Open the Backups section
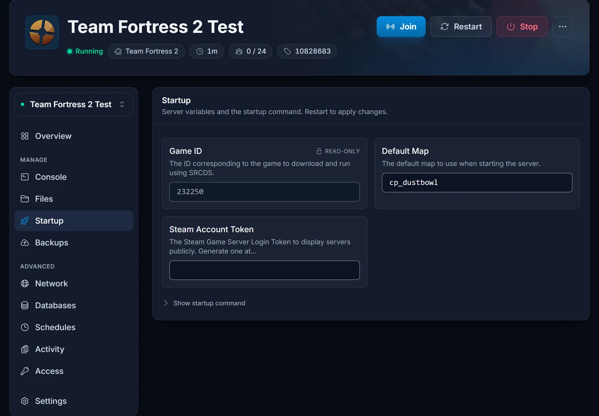The width and height of the screenshot is (599, 416). [74, 243]
